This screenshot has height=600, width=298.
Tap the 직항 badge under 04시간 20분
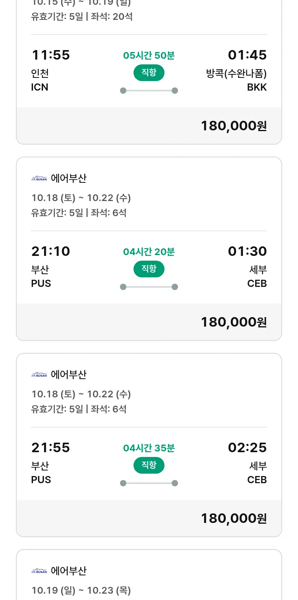149,269
